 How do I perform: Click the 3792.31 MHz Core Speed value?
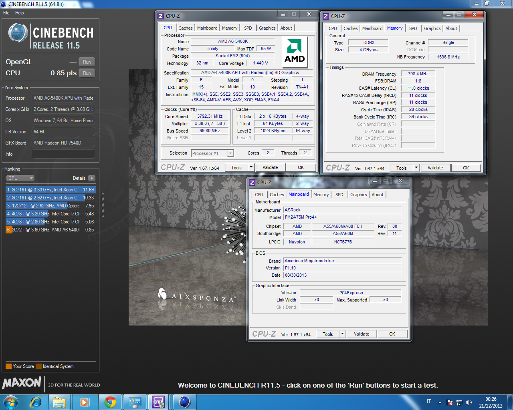(210, 117)
